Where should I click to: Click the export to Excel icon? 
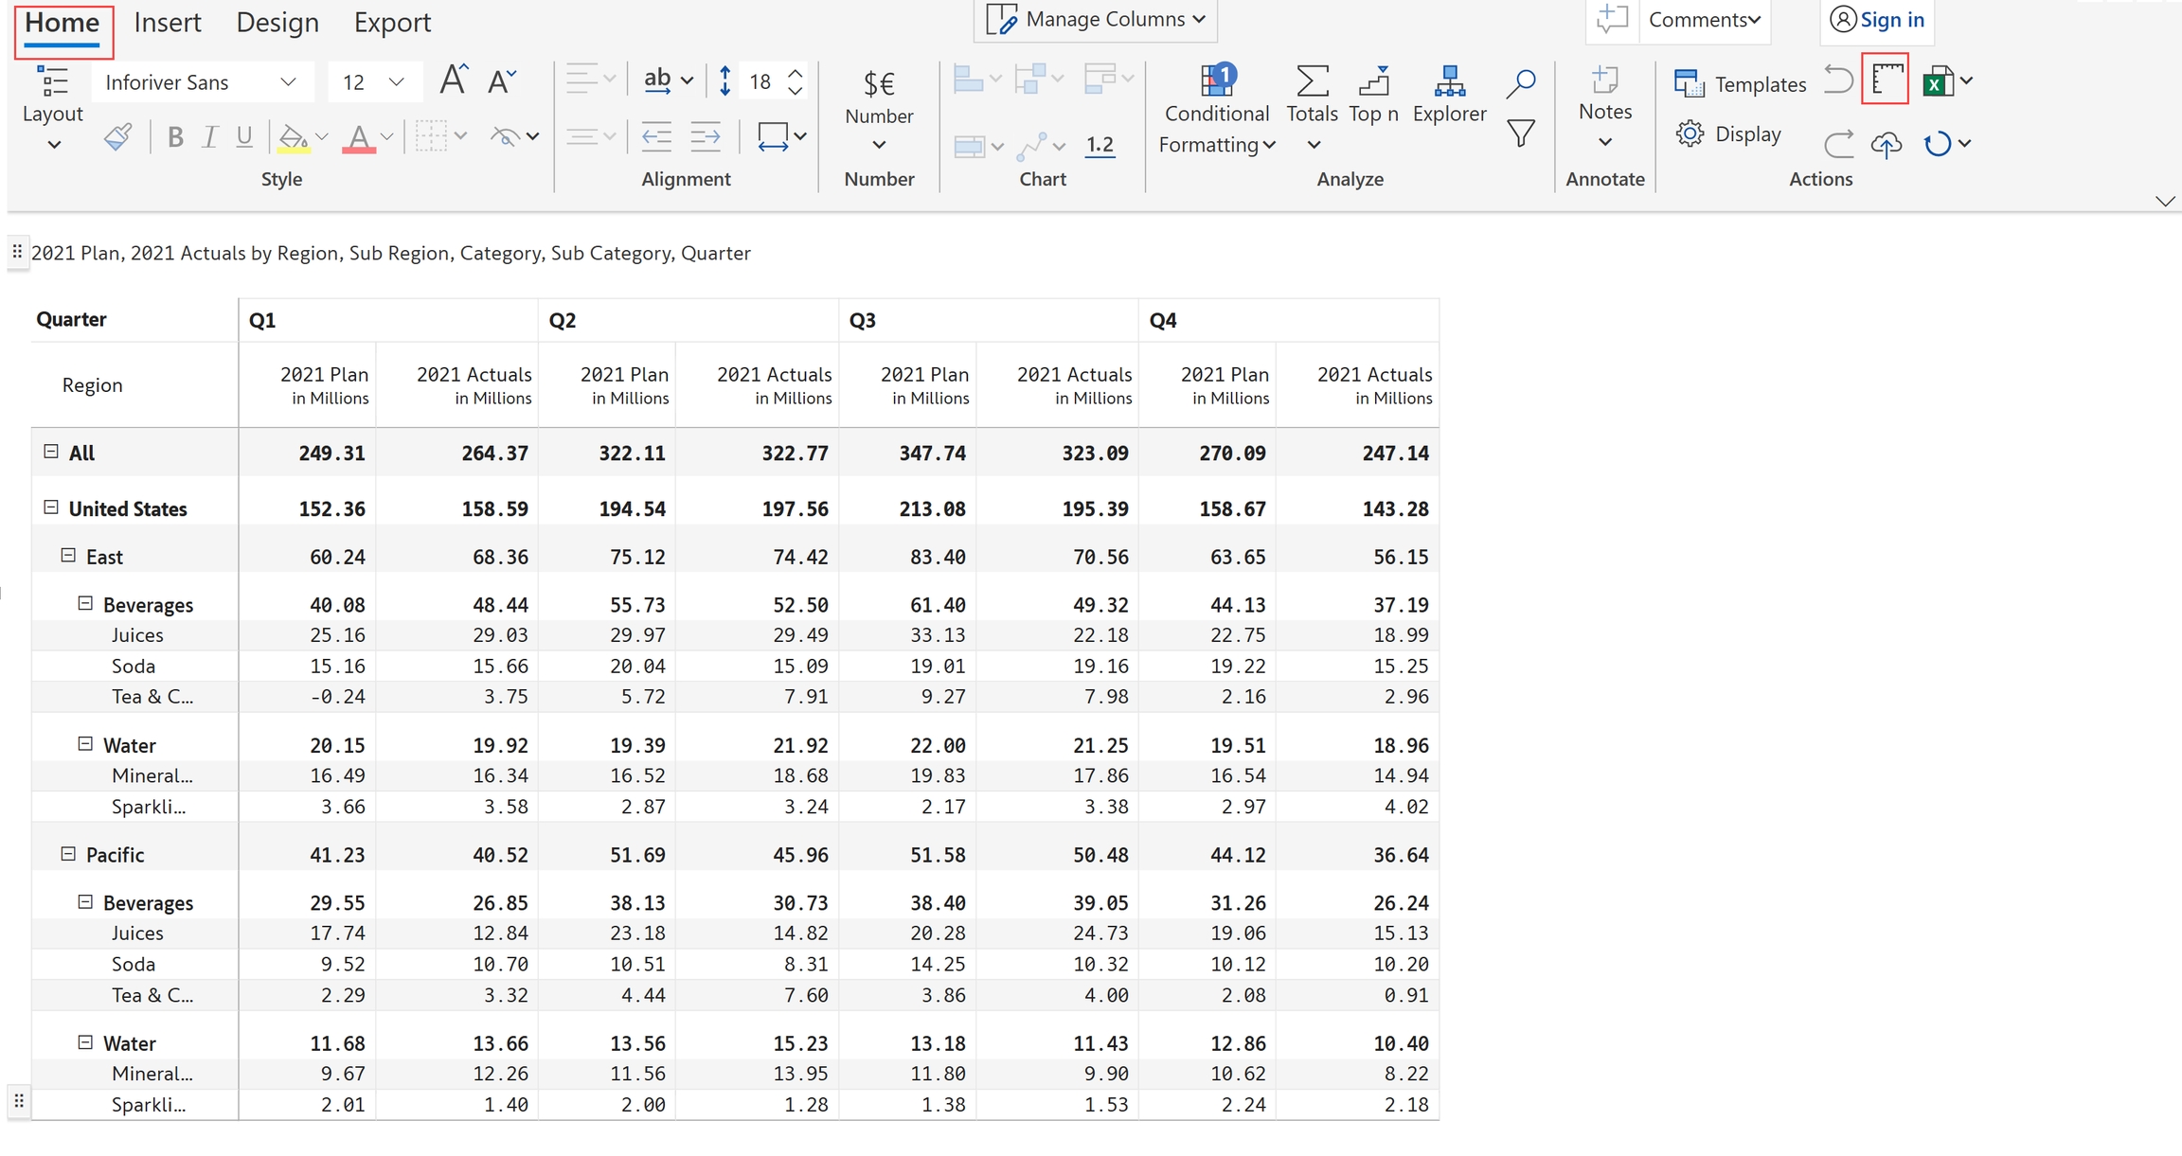coord(1938,82)
